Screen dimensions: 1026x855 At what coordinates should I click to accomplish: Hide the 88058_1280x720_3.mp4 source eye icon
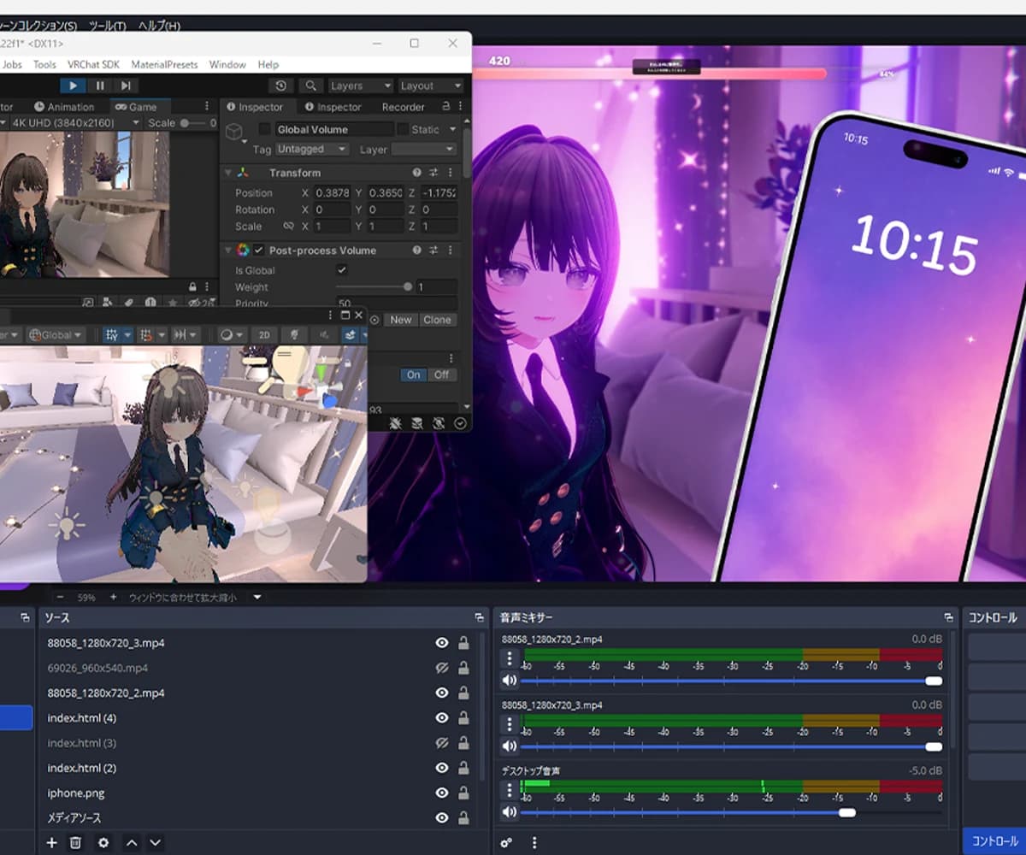(x=442, y=643)
